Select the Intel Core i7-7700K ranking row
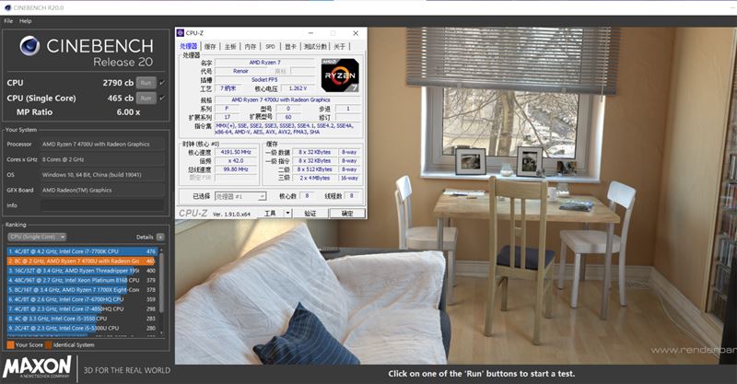Screen dimensions: 737x384 click(82, 251)
